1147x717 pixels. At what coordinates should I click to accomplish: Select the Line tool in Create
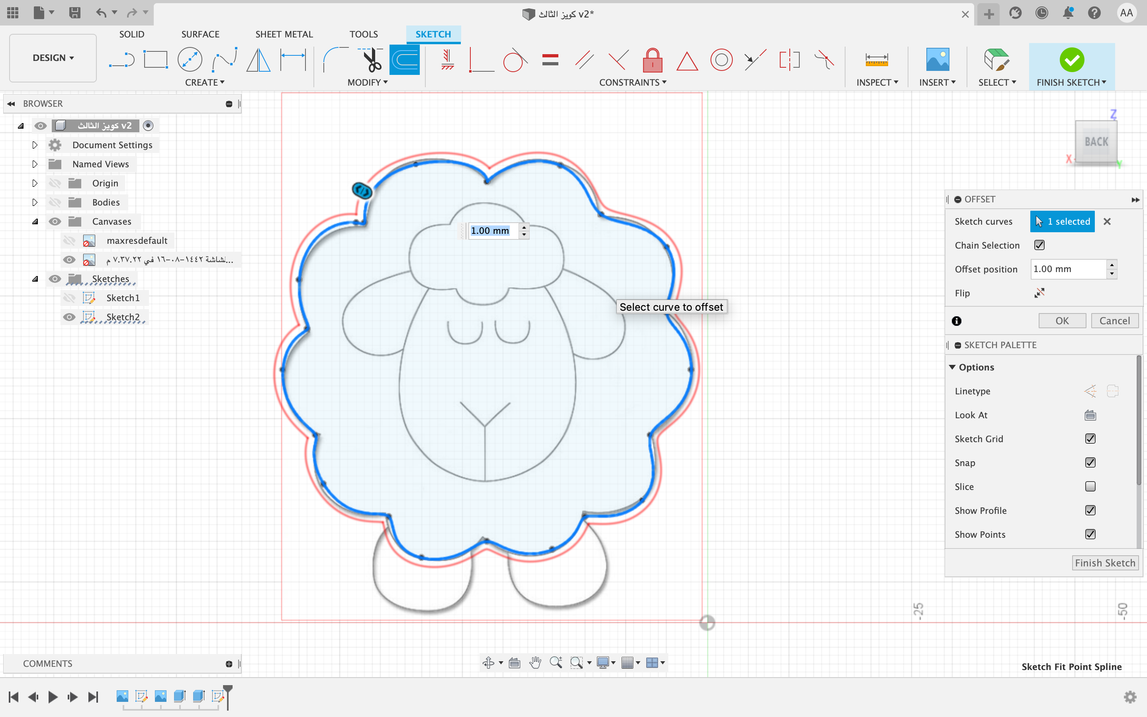point(122,60)
